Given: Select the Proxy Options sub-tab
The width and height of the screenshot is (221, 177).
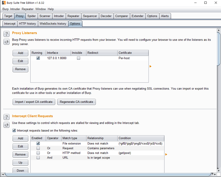Looking at the screenshot, I should pyautogui.click(x=75, y=24).
